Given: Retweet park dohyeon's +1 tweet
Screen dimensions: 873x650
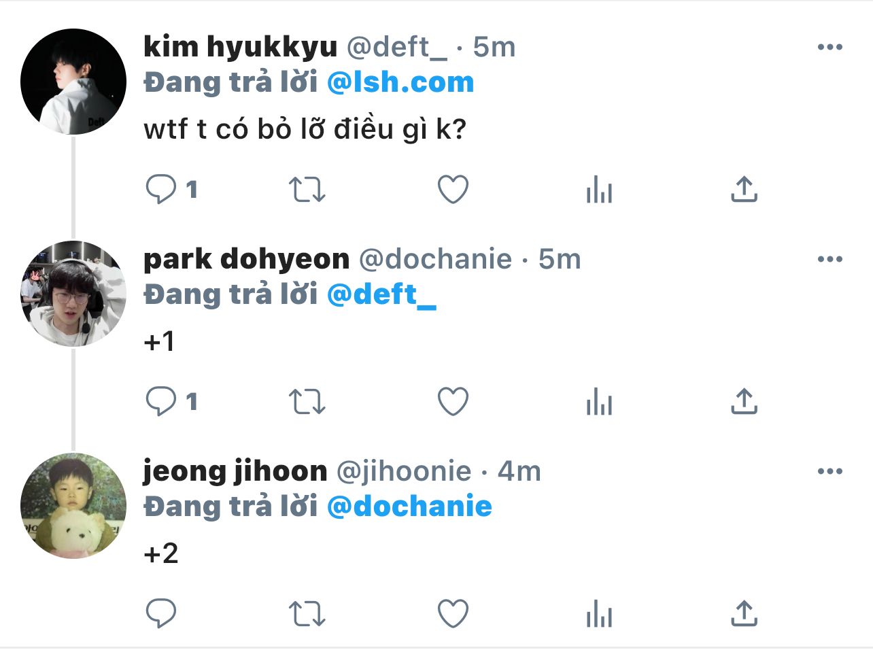Looking at the screenshot, I should pyautogui.click(x=307, y=402).
